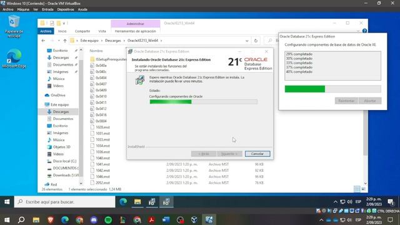Go back in the File Explorer
The width and height of the screenshot is (400, 225).
click(x=43, y=41)
